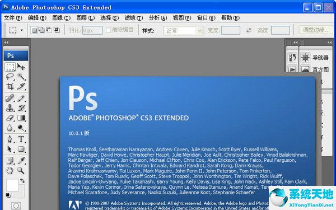The image size is (336, 210).
Task: Select the Blur tool
Action: [10, 128]
